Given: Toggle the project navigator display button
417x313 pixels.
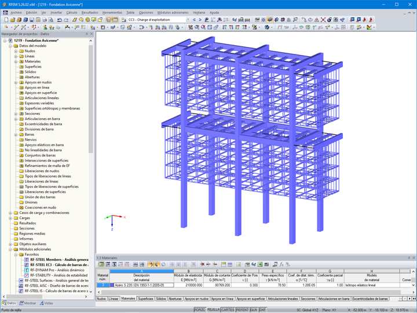Looking at the screenshot, I should 109,20.
